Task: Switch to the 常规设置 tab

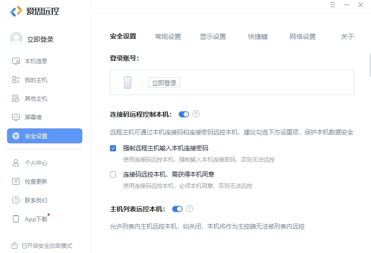Action: click(168, 37)
